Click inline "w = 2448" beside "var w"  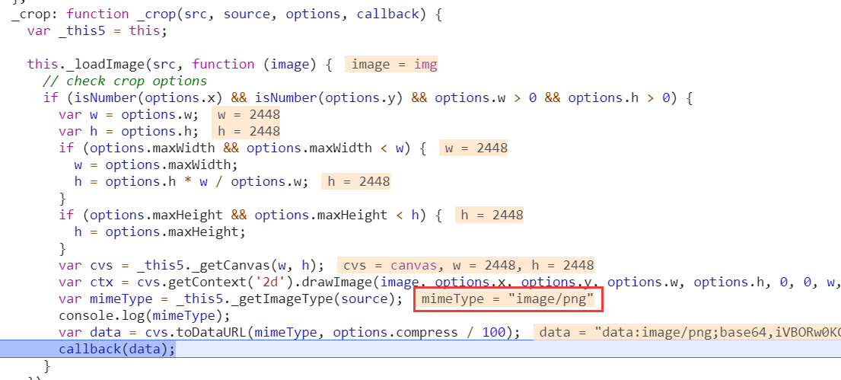click(x=246, y=115)
